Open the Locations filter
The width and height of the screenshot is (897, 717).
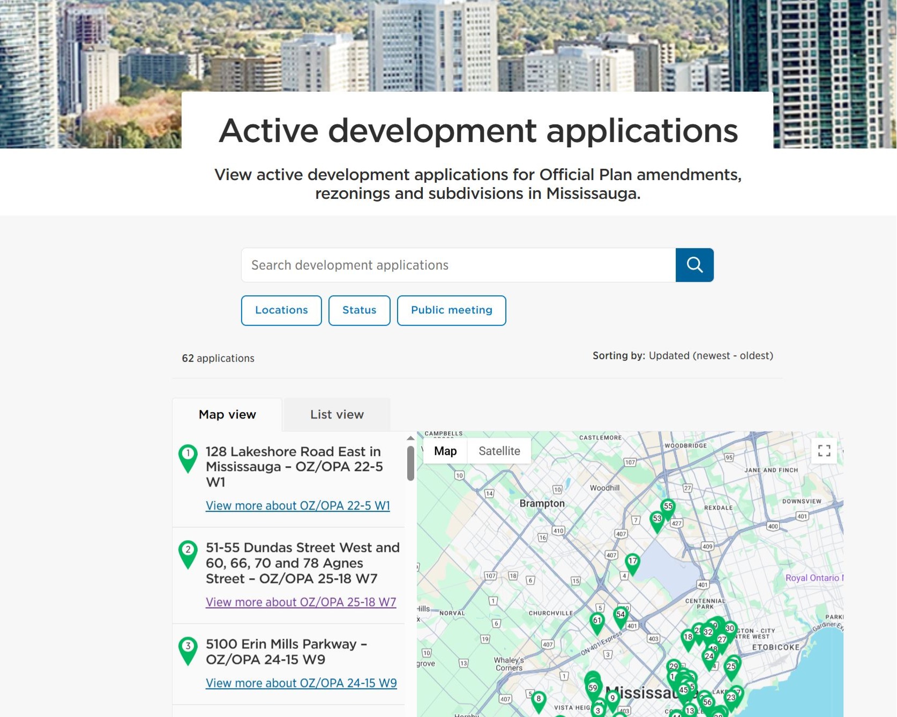click(x=281, y=310)
